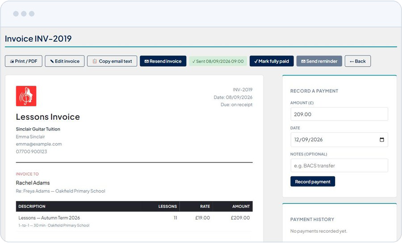The width and height of the screenshot is (402, 243).
Task: Click into the Notes (optional) field
Action: point(339,166)
